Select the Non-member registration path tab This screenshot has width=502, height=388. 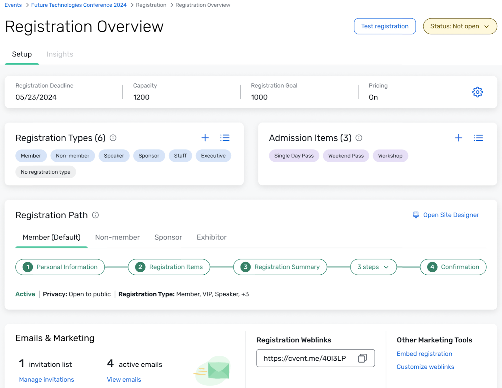[x=117, y=237]
